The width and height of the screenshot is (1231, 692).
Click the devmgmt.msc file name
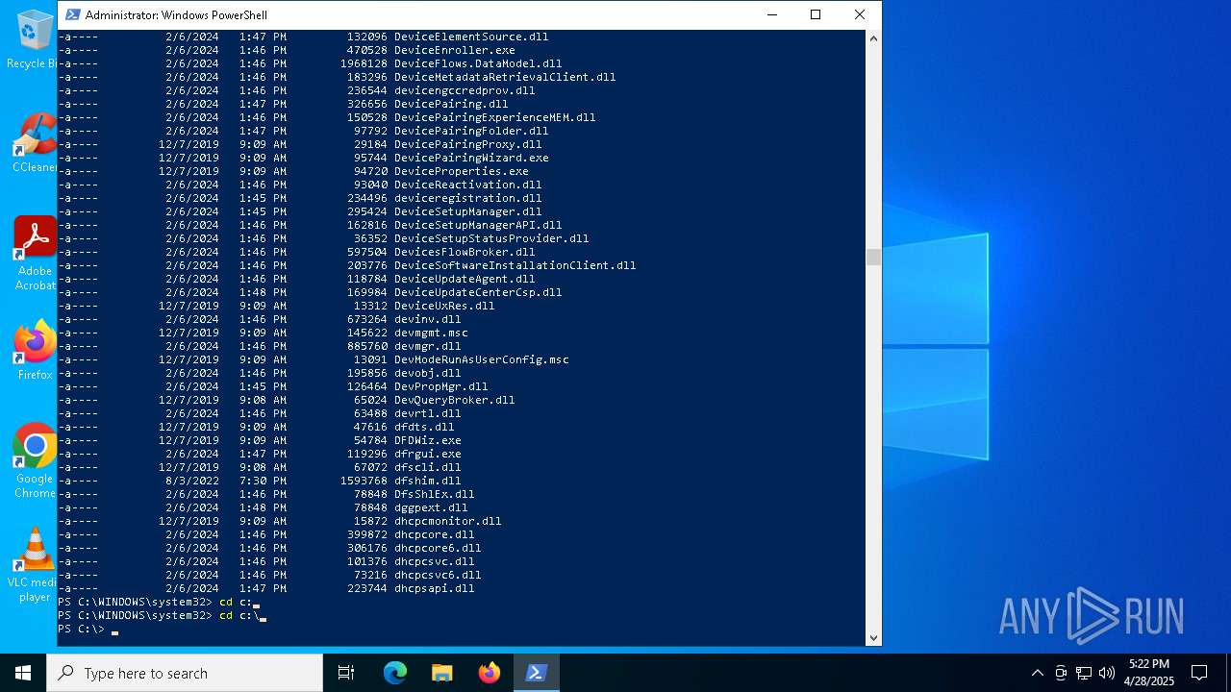431,333
